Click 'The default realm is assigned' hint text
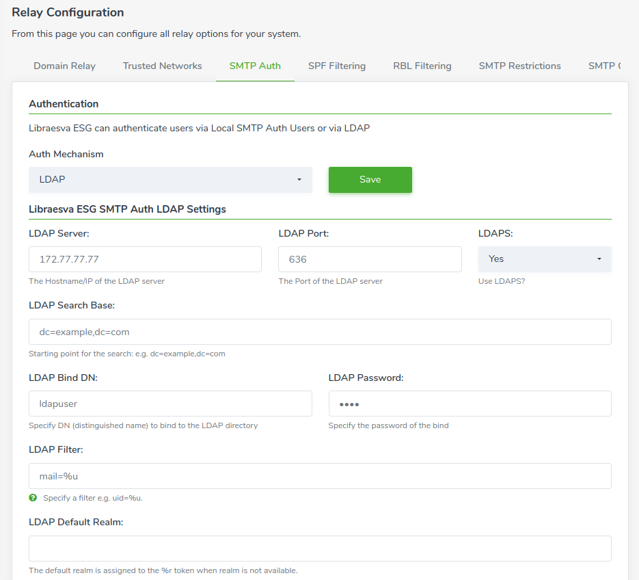639x580 pixels. (163, 570)
